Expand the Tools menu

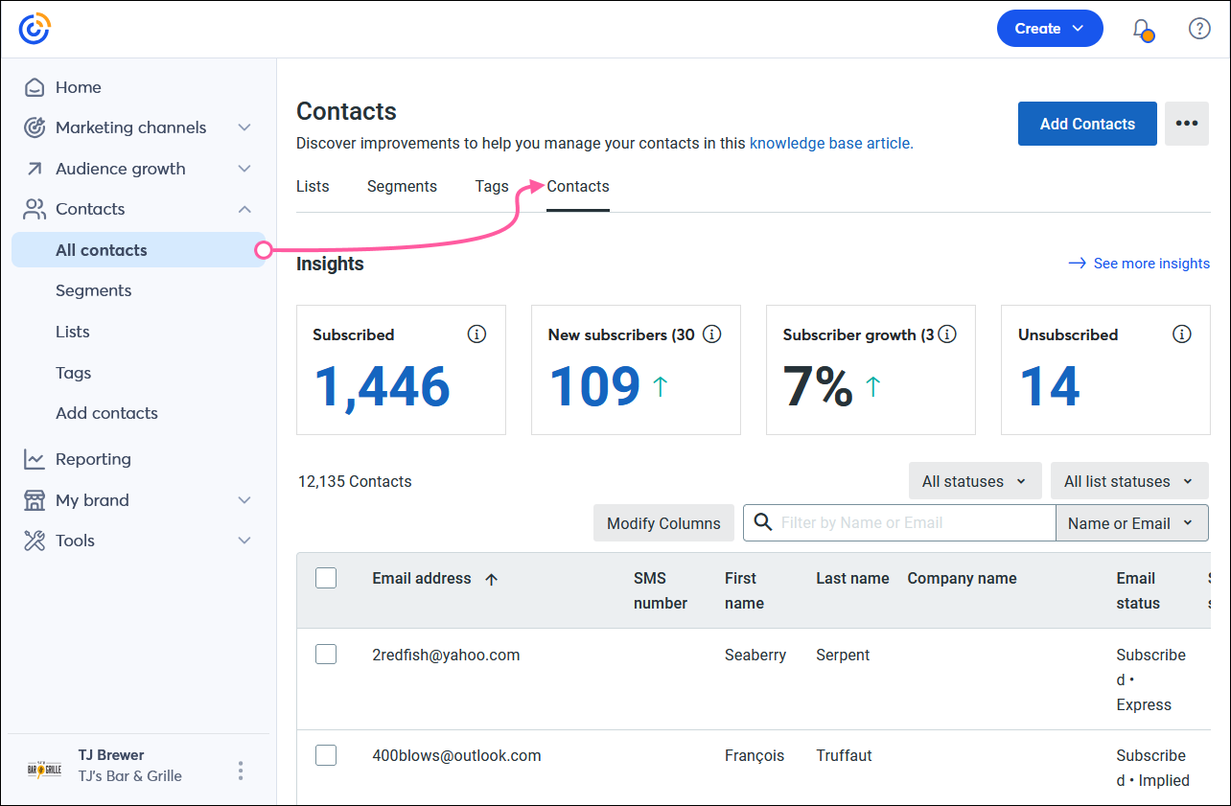click(x=244, y=541)
